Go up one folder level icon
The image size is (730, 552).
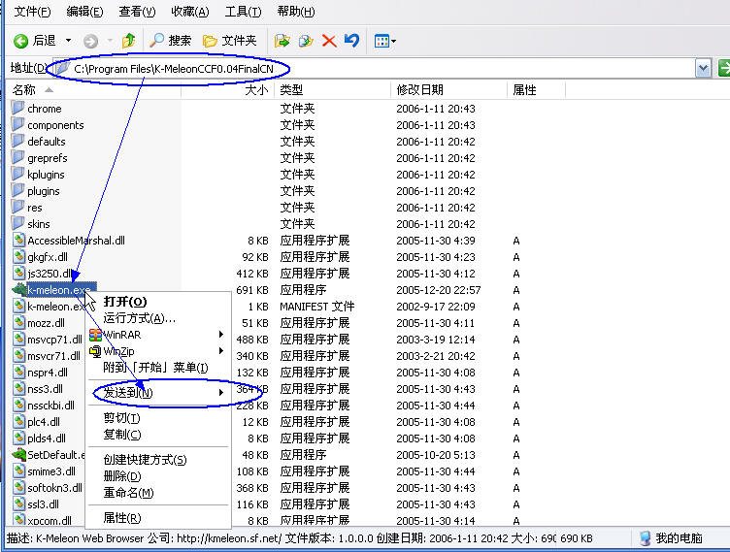[x=128, y=41]
